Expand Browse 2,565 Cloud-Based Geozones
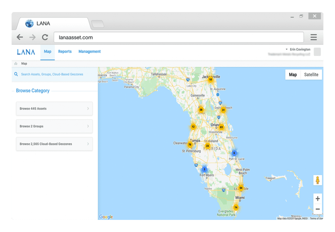Viewport: 335px width, 232px height. point(54,144)
